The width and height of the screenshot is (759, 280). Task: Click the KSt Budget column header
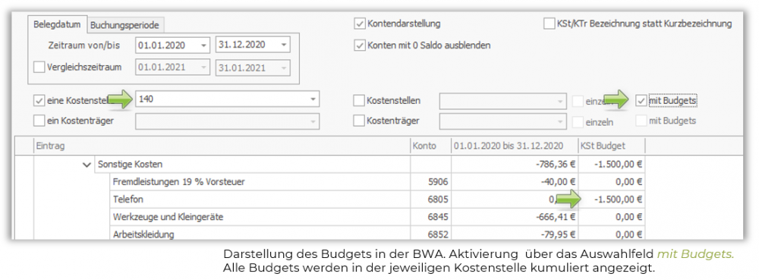[x=611, y=146]
